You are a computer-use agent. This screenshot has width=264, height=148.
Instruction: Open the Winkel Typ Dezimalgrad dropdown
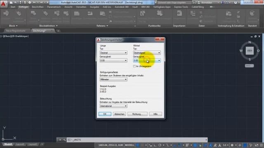coord(147,53)
